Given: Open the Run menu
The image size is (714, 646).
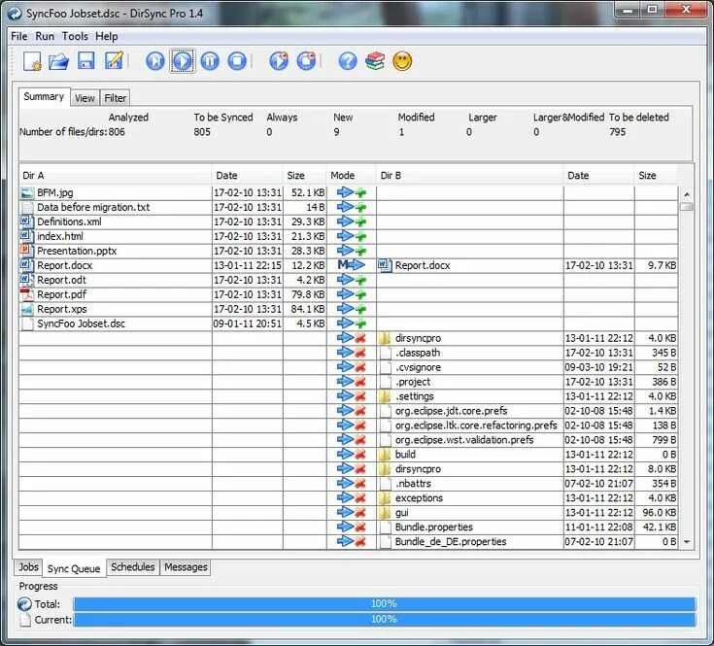Looking at the screenshot, I should pos(45,36).
